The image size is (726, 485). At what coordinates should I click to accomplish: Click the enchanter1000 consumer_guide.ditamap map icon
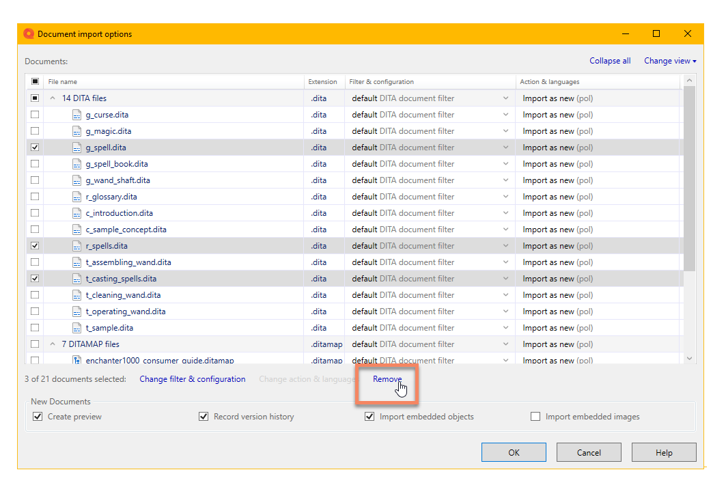(x=76, y=360)
